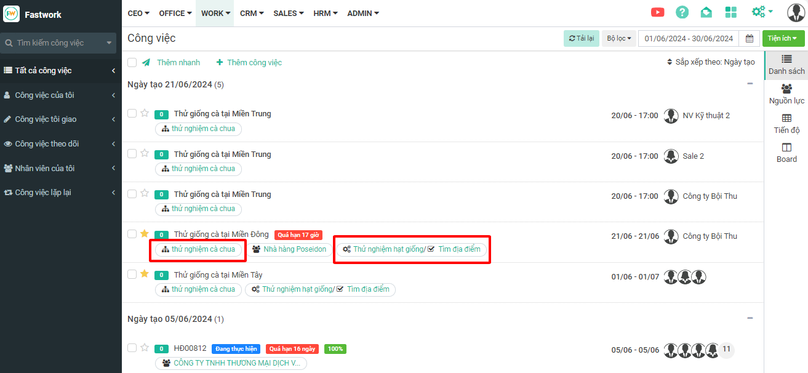Open the green apps grid icon
Image resolution: width=808 pixels, height=373 pixels.
pos(731,12)
